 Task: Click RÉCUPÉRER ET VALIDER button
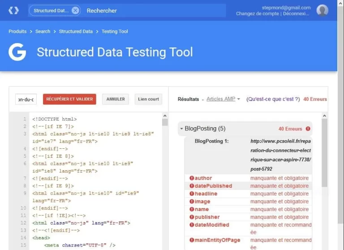click(x=69, y=99)
